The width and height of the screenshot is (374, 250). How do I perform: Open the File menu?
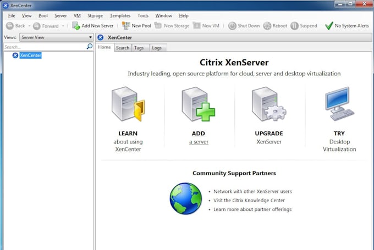pyautogui.click(x=12, y=16)
